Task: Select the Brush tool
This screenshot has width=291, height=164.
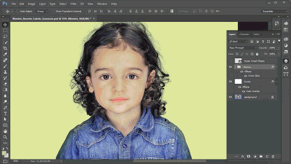Action: pos(5,66)
